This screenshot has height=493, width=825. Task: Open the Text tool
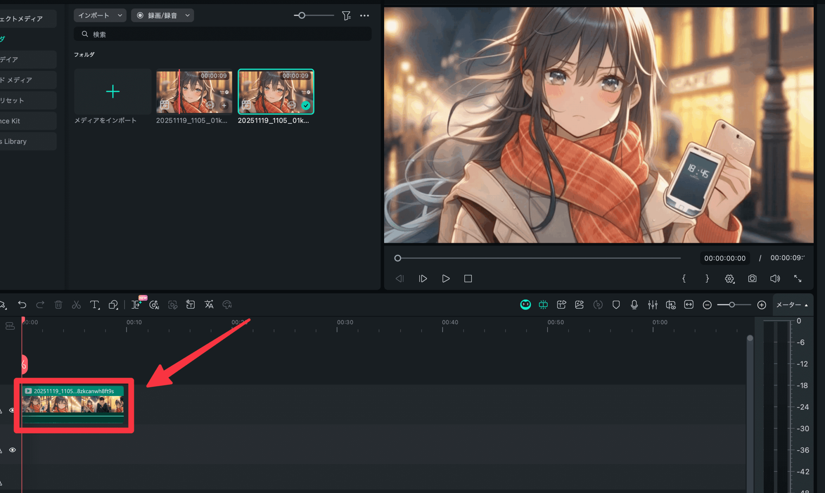click(x=95, y=304)
